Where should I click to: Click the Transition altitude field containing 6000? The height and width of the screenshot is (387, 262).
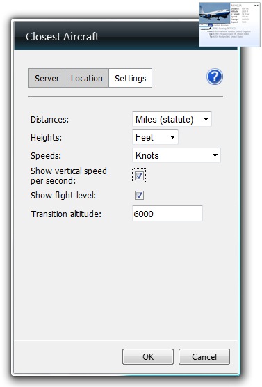(167, 214)
